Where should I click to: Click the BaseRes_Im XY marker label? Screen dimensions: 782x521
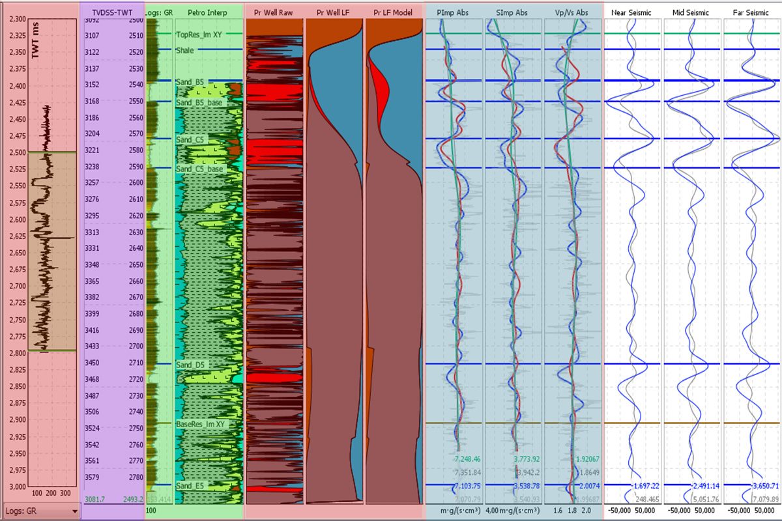point(201,424)
